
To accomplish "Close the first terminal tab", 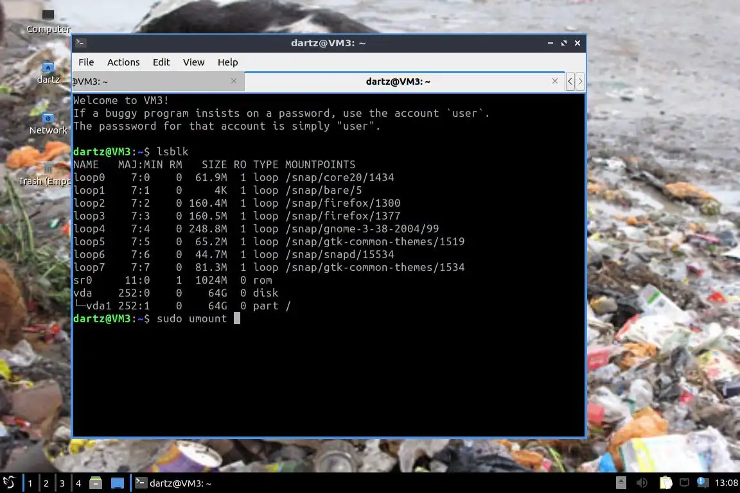I will (x=234, y=81).
